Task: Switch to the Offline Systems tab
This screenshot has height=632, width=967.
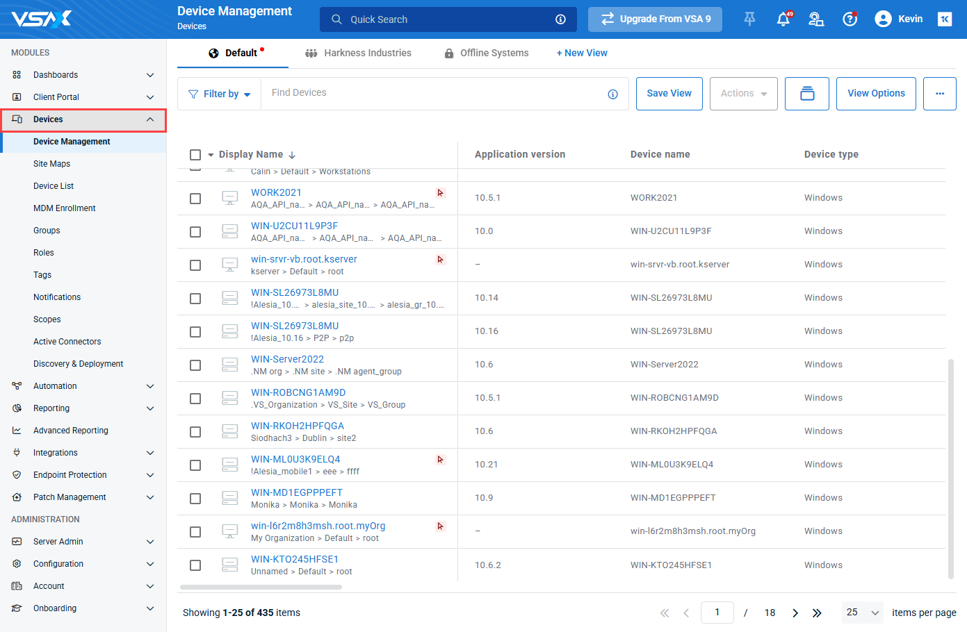Action: tap(487, 53)
